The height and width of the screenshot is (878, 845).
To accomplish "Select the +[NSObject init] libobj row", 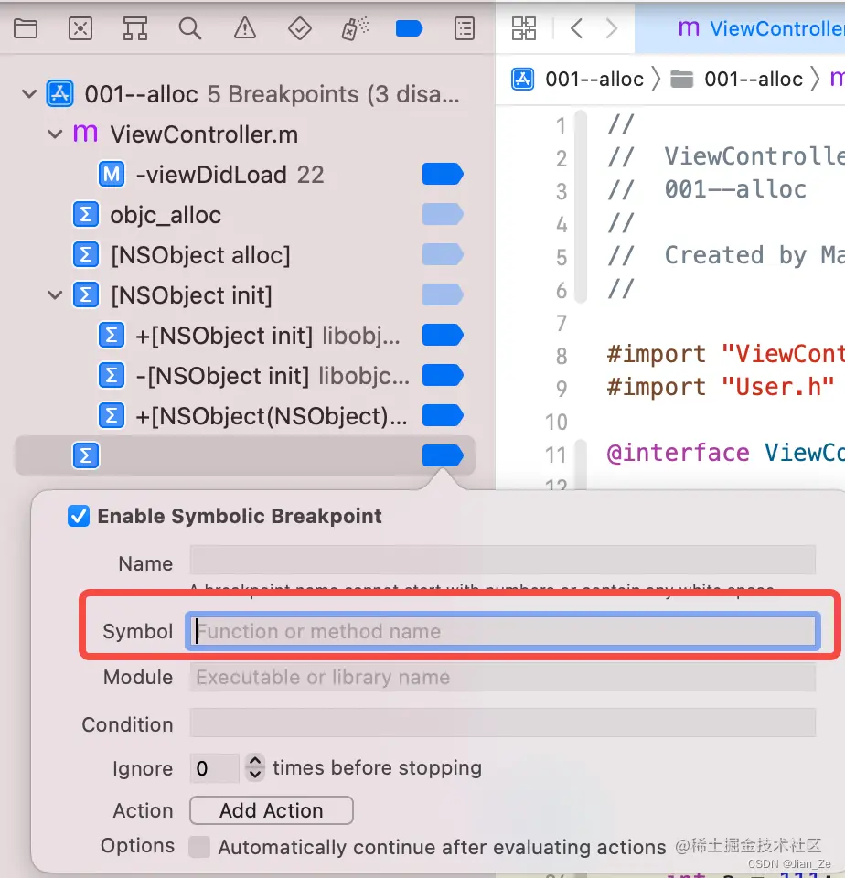I will 245,335.
